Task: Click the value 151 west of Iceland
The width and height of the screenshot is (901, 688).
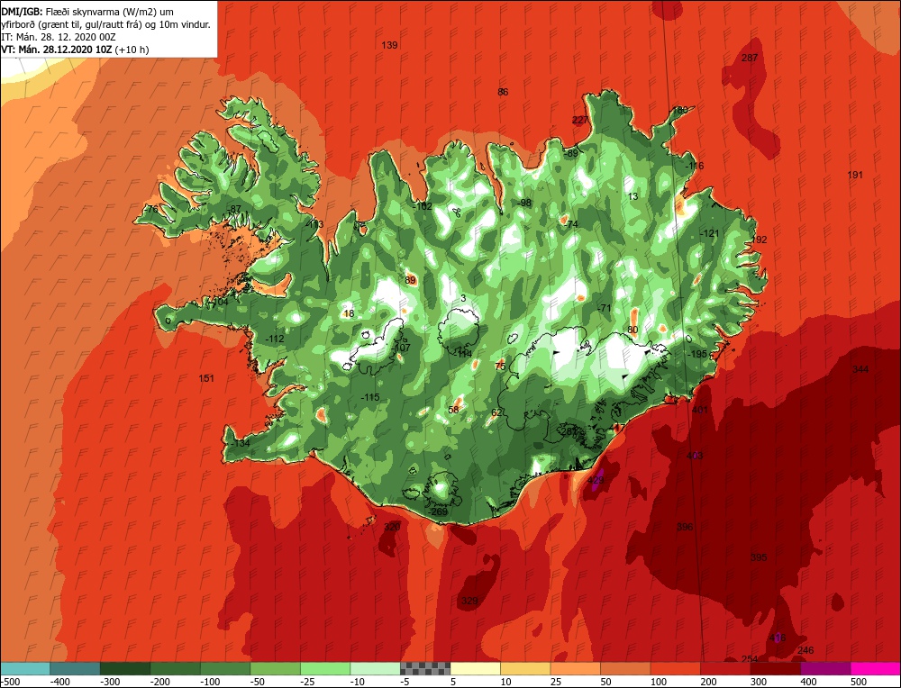Action: (x=205, y=378)
